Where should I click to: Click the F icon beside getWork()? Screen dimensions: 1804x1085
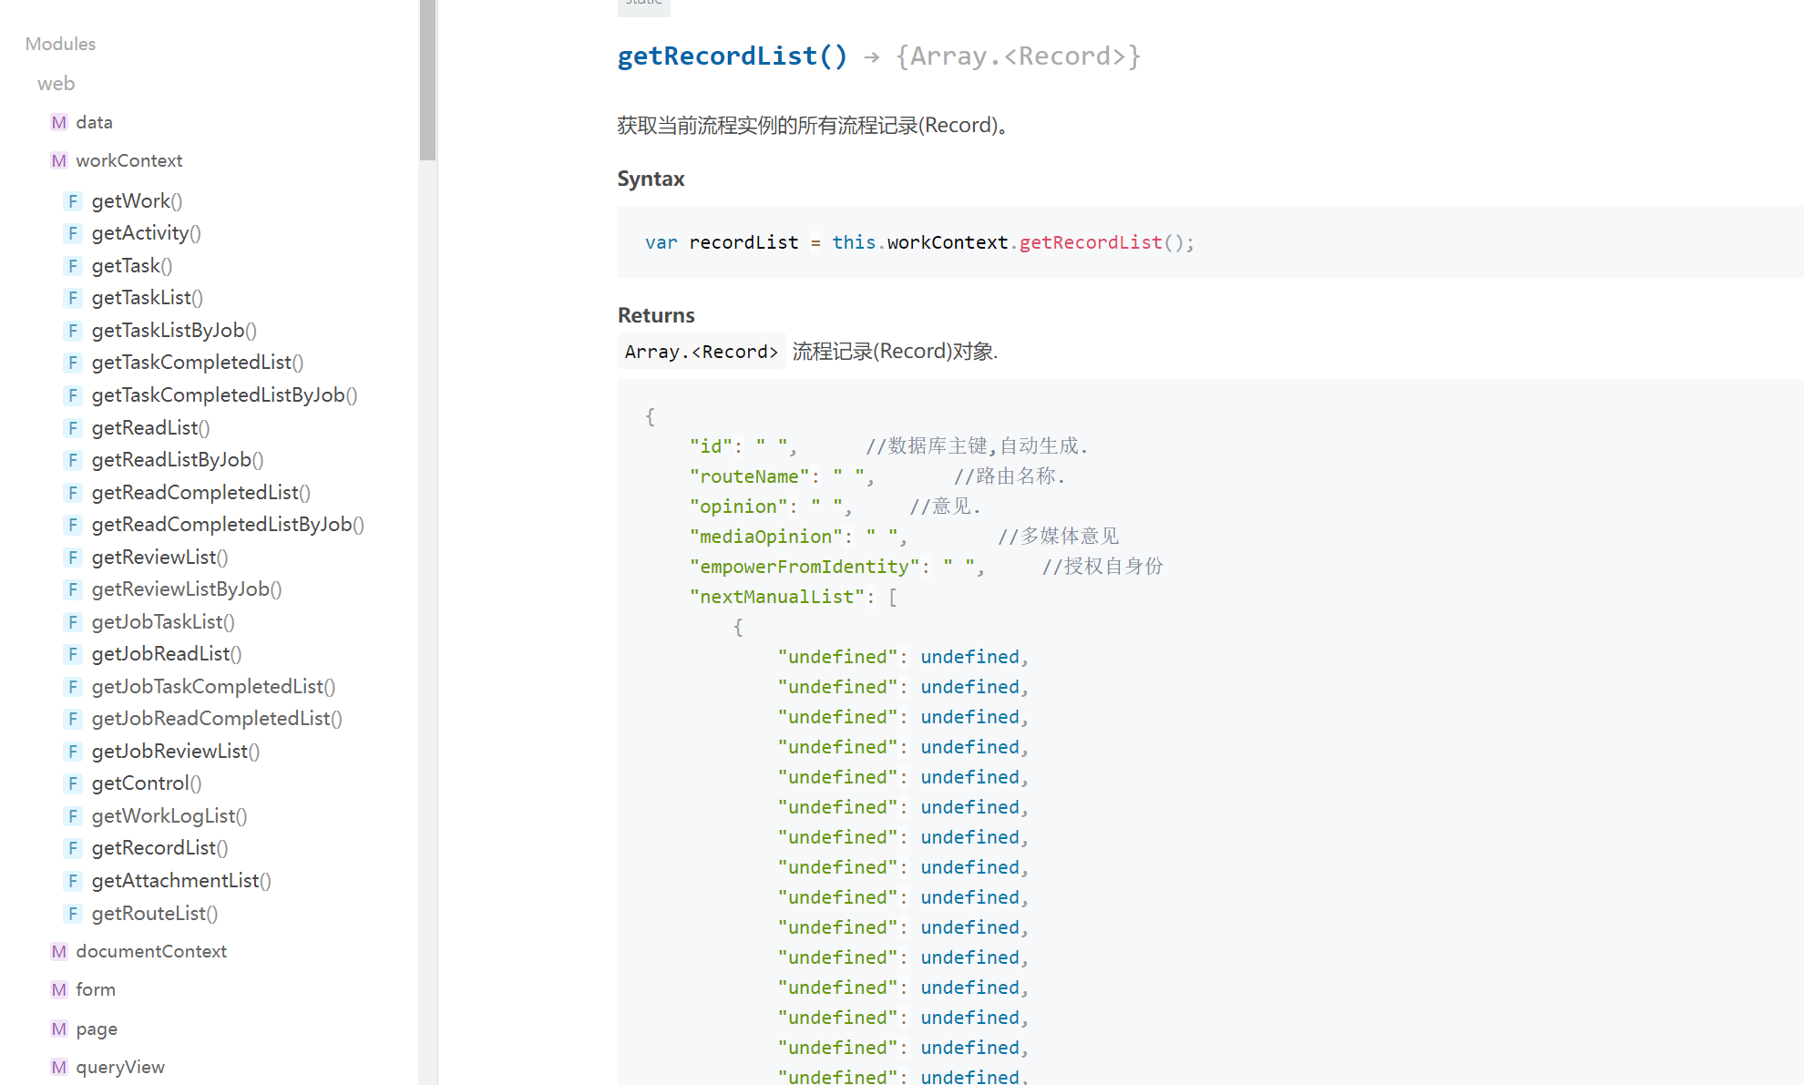point(73,201)
